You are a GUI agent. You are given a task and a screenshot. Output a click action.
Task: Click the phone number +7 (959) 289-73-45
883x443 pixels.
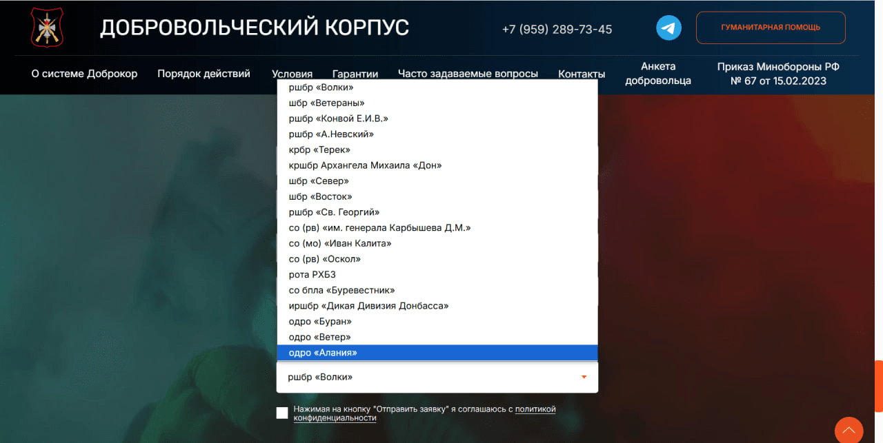click(x=557, y=30)
